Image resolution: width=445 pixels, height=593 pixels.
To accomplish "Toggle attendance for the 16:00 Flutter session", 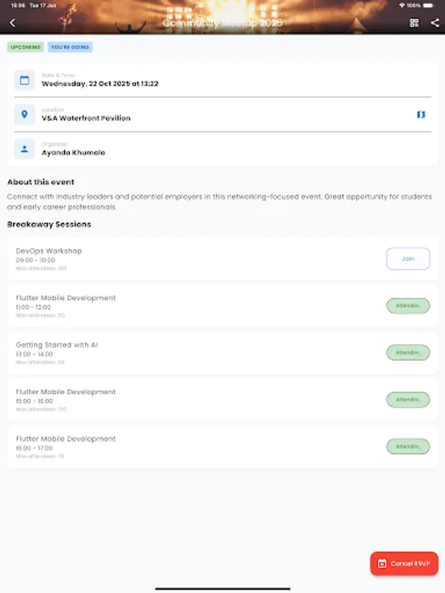I will pos(407,446).
